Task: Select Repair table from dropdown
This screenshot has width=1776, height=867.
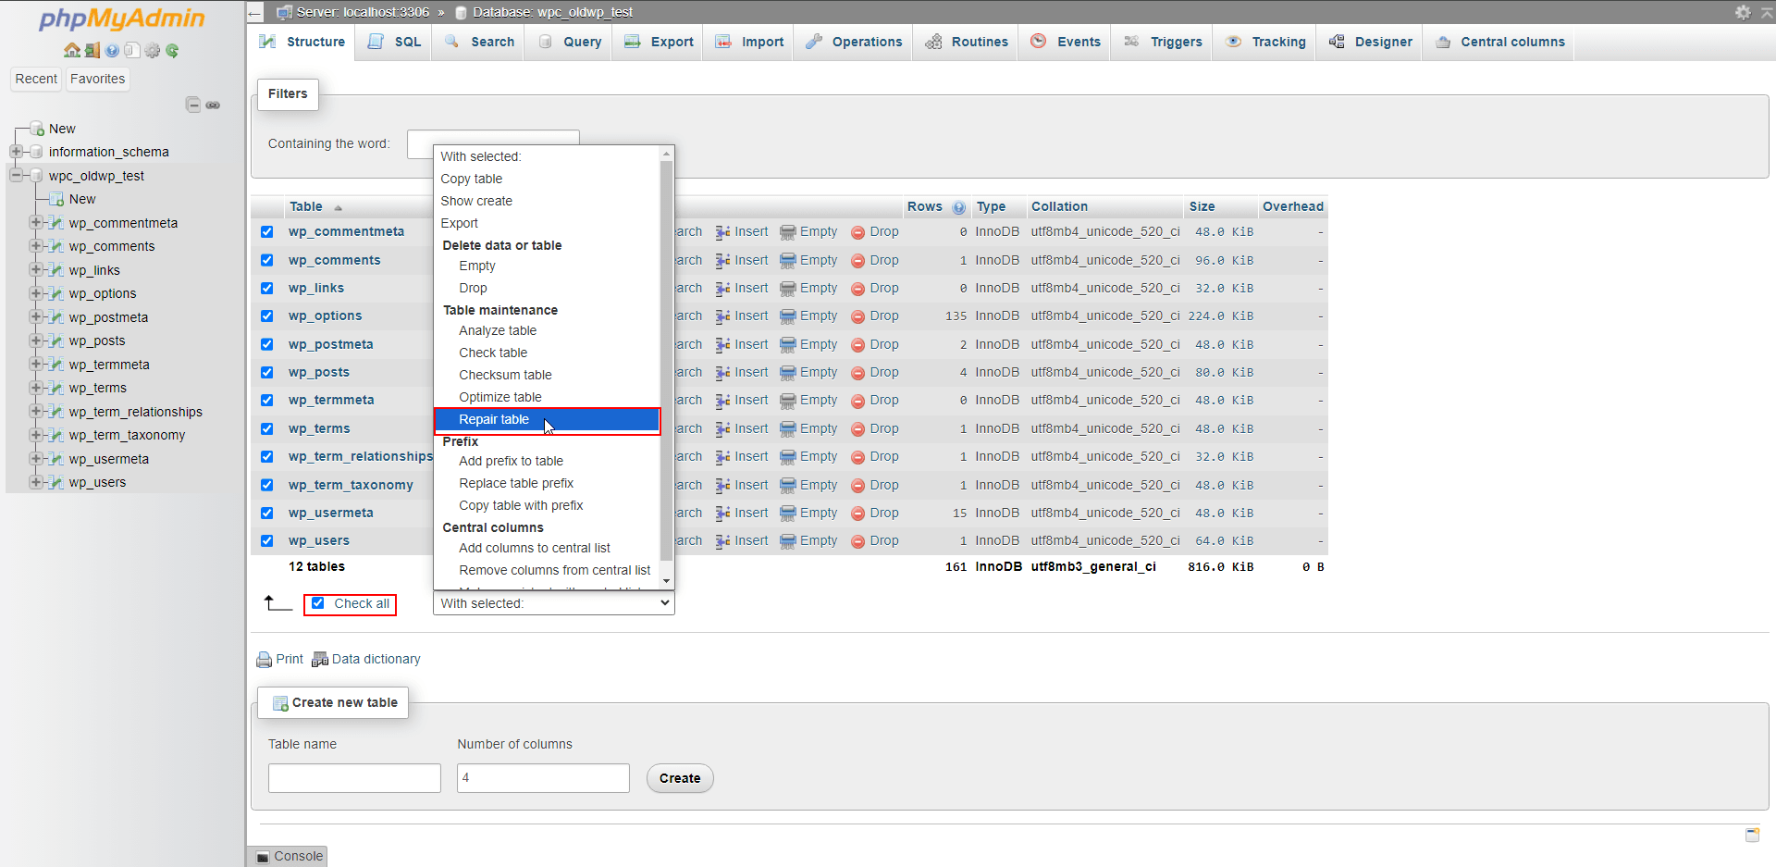Action: coord(547,420)
